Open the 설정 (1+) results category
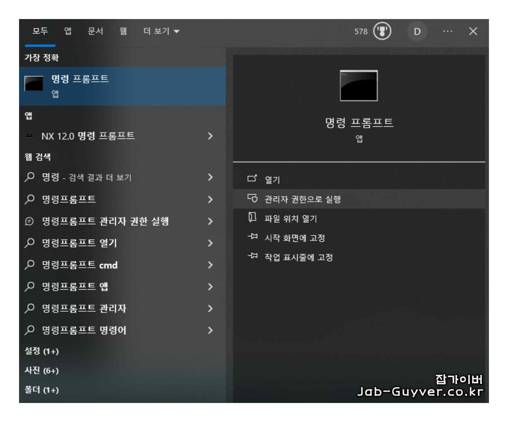 (x=42, y=351)
